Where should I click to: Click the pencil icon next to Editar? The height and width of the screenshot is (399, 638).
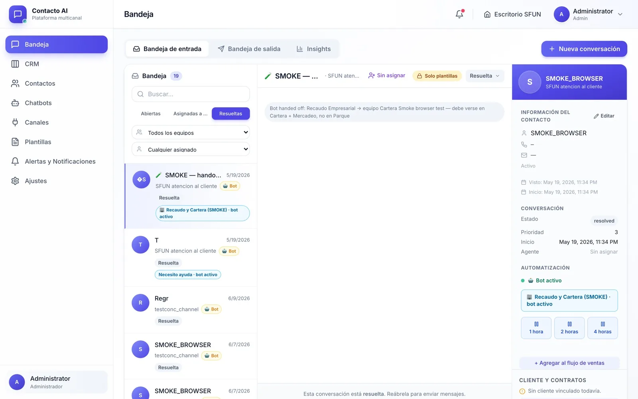(x=596, y=116)
